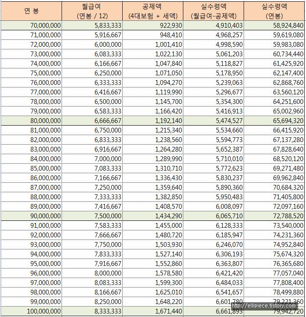Click monthly pay cell 6,583,333

click(92, 111)
